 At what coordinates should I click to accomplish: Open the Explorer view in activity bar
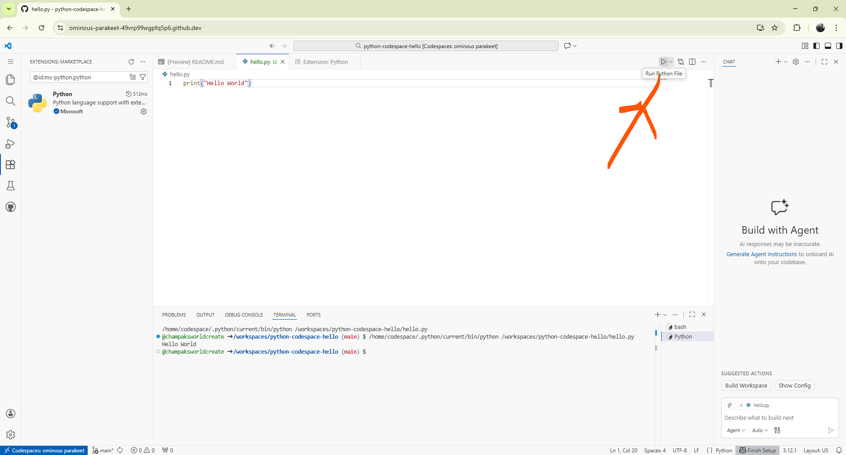tap(11, 80)
